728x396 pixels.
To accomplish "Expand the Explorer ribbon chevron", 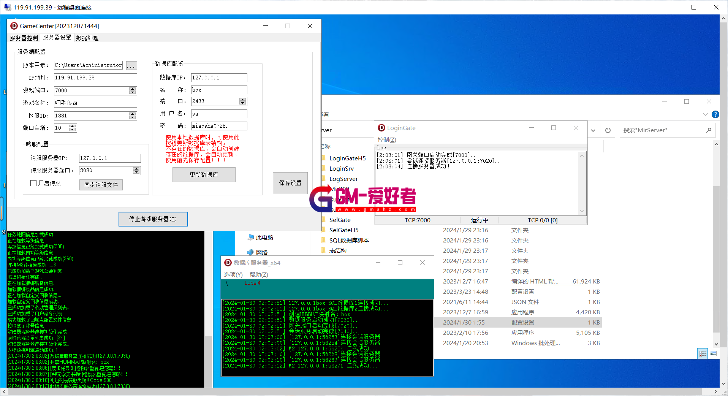I will (705, 114).
